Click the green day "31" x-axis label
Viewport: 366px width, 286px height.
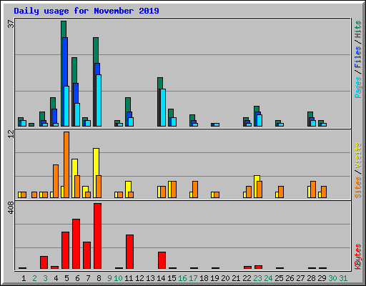pyautogui.click(x=343, y=278)
